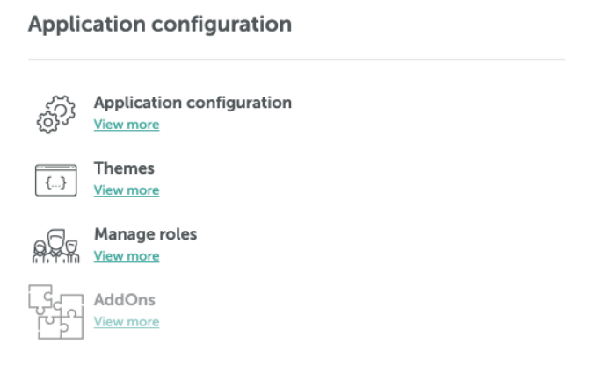Select the Manage roles item title
Screen dimensions: 596x379
click(x=146, y=234)
